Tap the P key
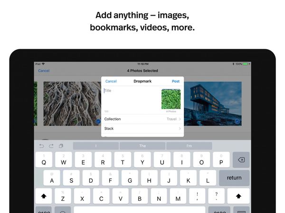The height and width of the screenshot is (213, 285). click(221, 160)
